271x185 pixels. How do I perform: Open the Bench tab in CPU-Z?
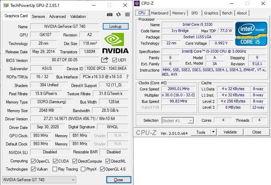tap(227, 13)
